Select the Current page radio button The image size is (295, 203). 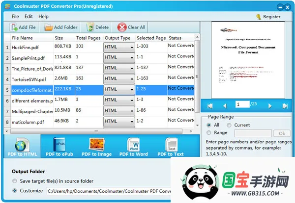pos(230,125)
